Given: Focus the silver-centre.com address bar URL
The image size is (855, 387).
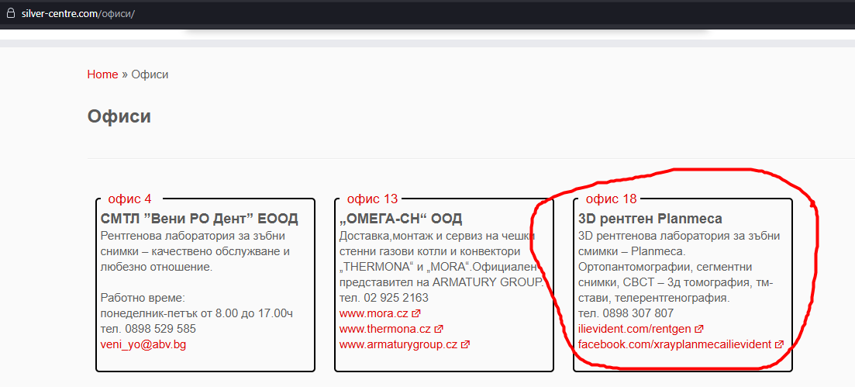Looking at the screenshot, I should coord(78,14).
